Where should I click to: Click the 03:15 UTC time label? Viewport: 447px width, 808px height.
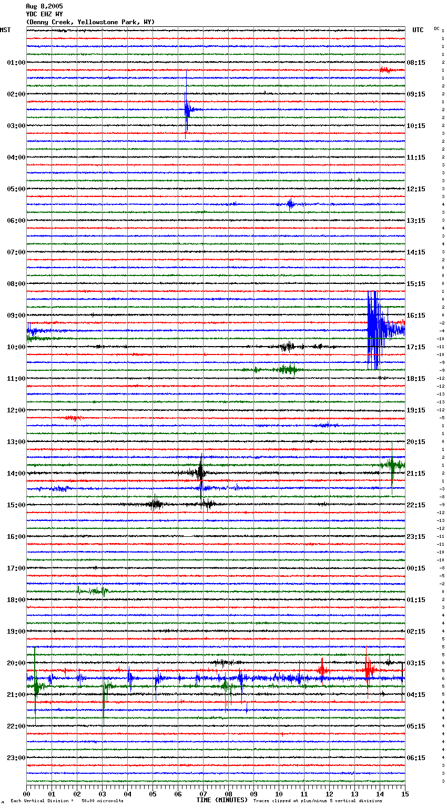coord(416,663)
